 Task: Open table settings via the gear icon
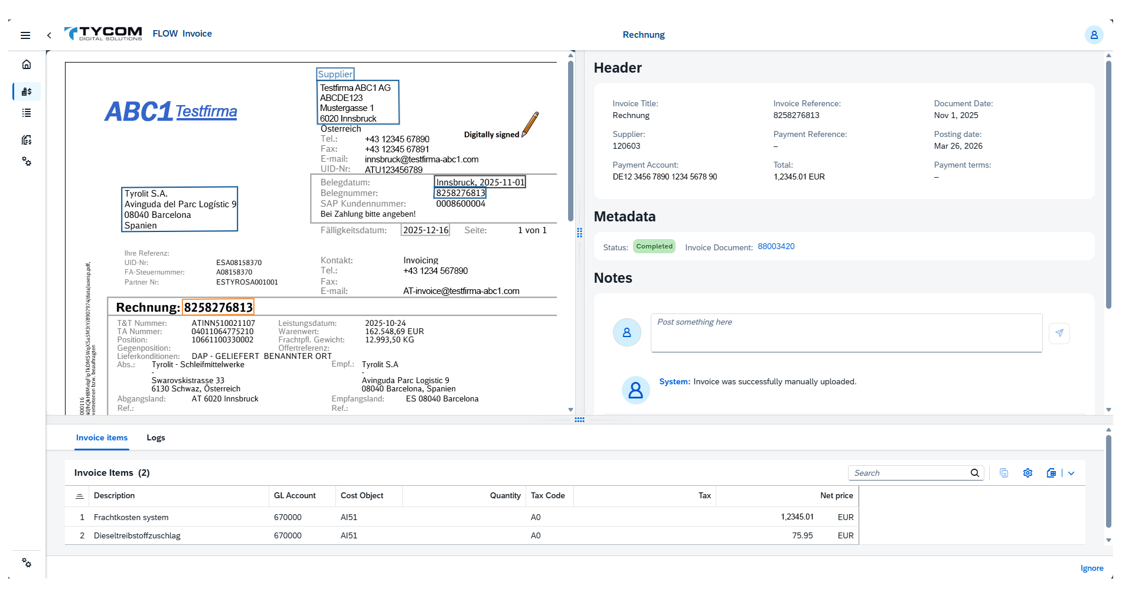(x=1028, y=472)
